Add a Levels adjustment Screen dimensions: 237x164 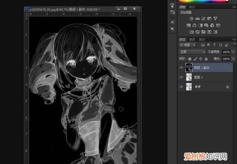pyautogui.click(x=197, y=19)
